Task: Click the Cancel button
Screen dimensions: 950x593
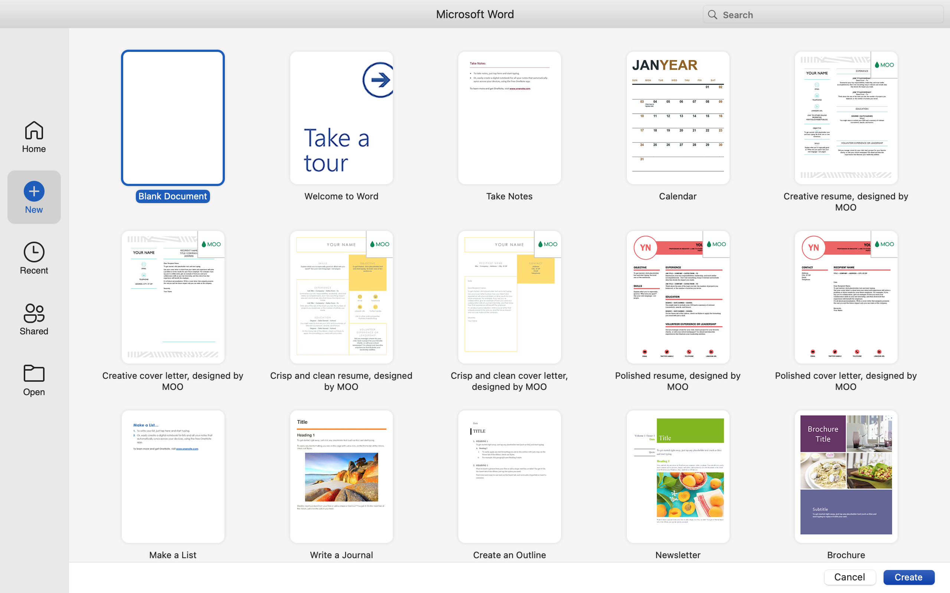Action: click(849, 577)
